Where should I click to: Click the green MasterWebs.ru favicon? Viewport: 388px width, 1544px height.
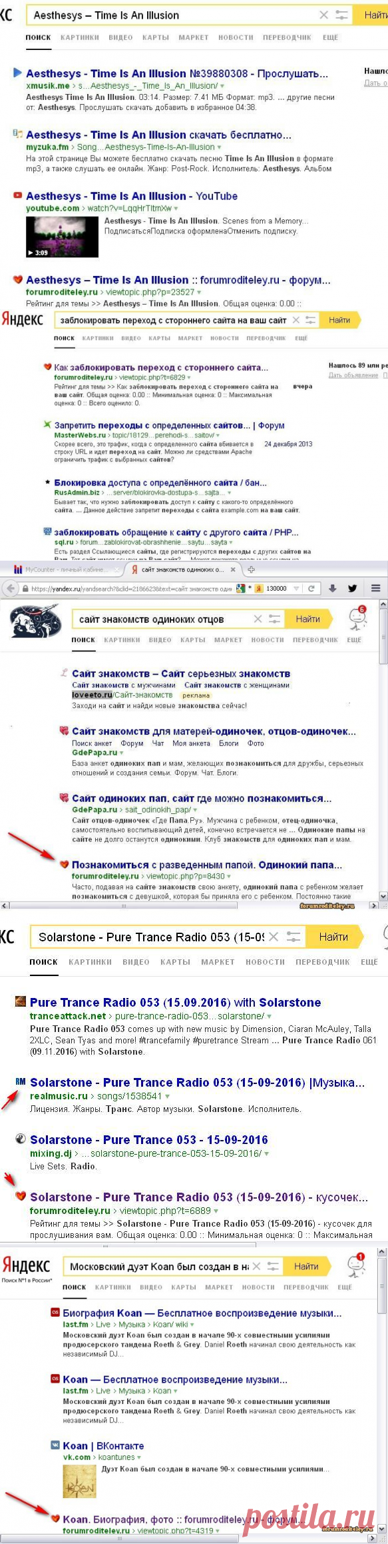click(x=47, y=425)
